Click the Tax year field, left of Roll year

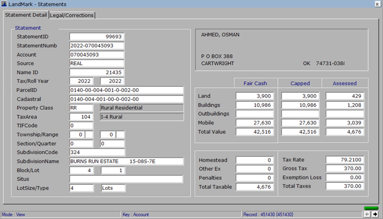click(81, 81)
